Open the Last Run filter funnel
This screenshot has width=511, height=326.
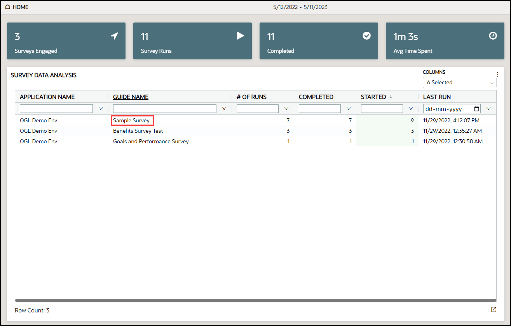488,109
